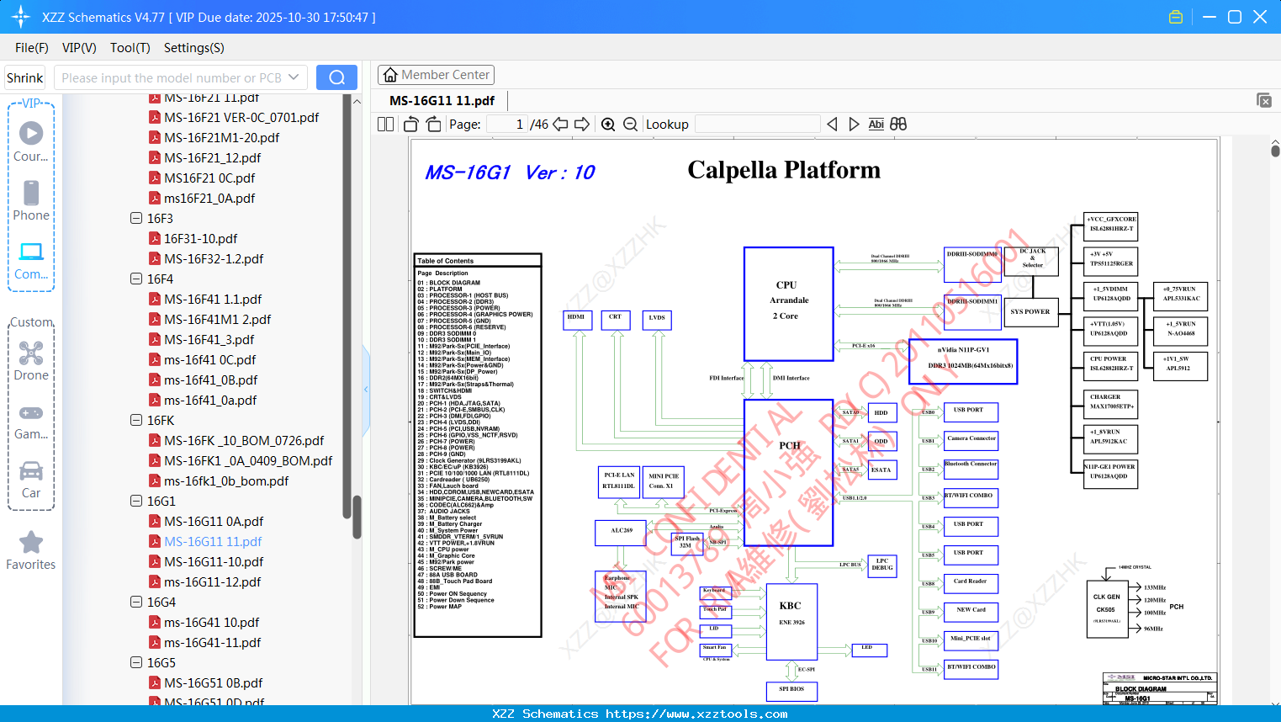Viewport: 1281px width, 722px height.
Task: Open MS-16FK1 _0A_0409_BOM.pdf
Action: pyautogui.click(x=248, y=460)
